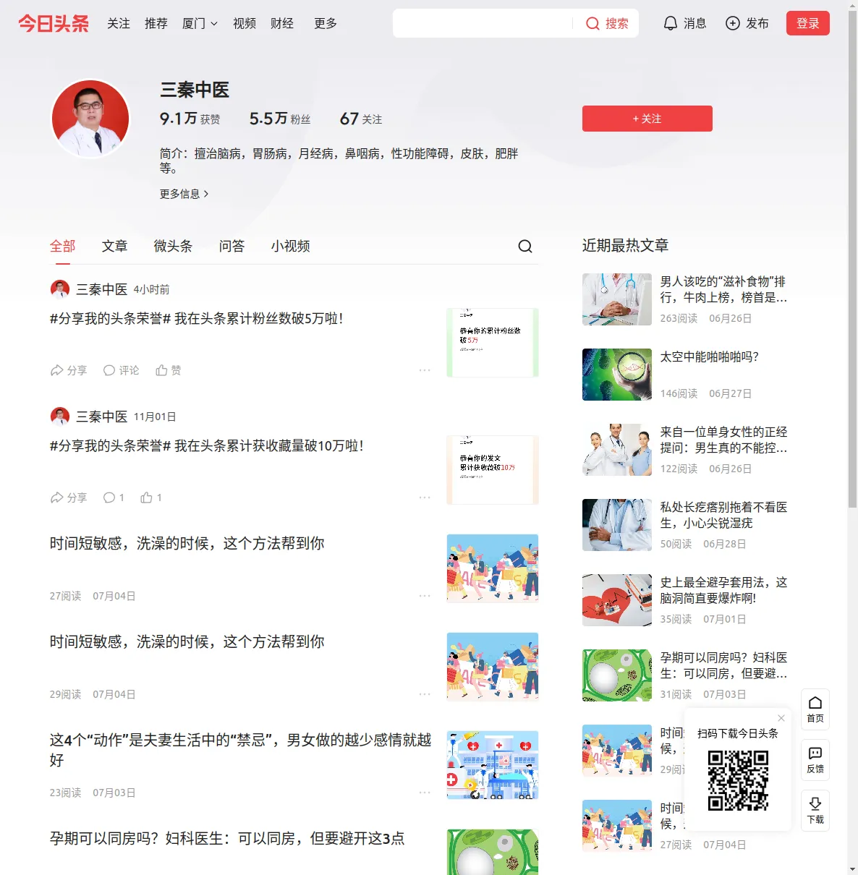Click the 反馈 feedback icon button

click(x=815, y=760)
